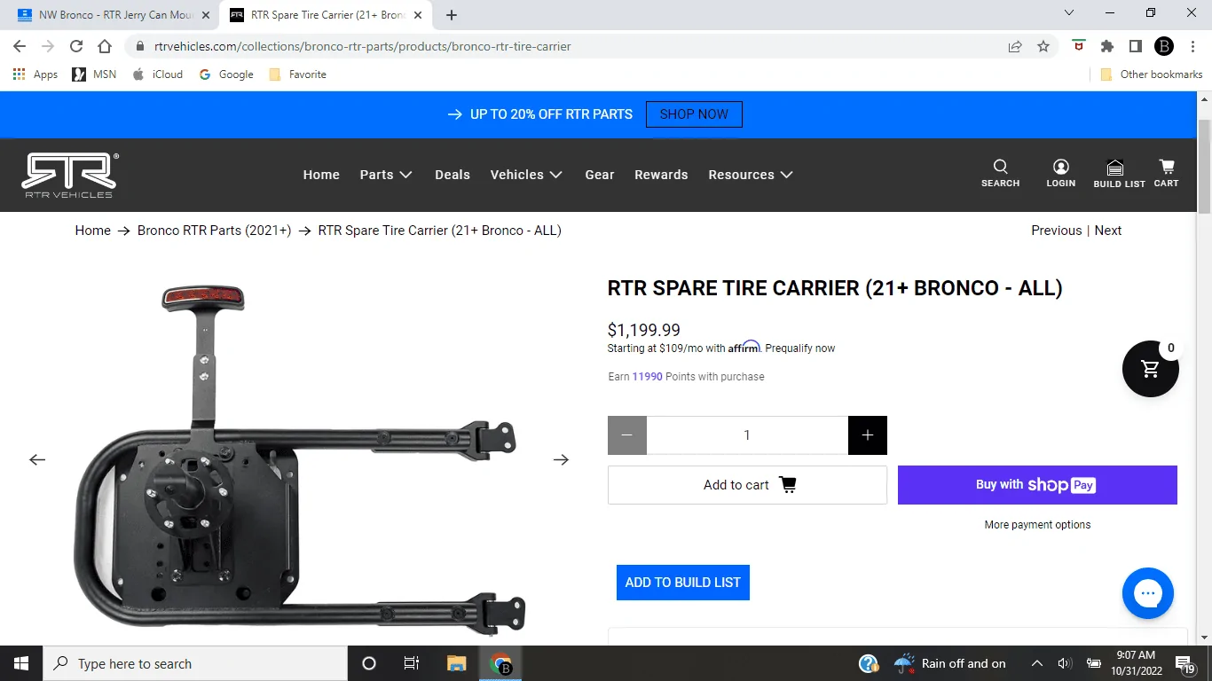Open Cortana circle on taskbar
Viewport: 1212px width, 681px height.
click(x=369, y=663)
